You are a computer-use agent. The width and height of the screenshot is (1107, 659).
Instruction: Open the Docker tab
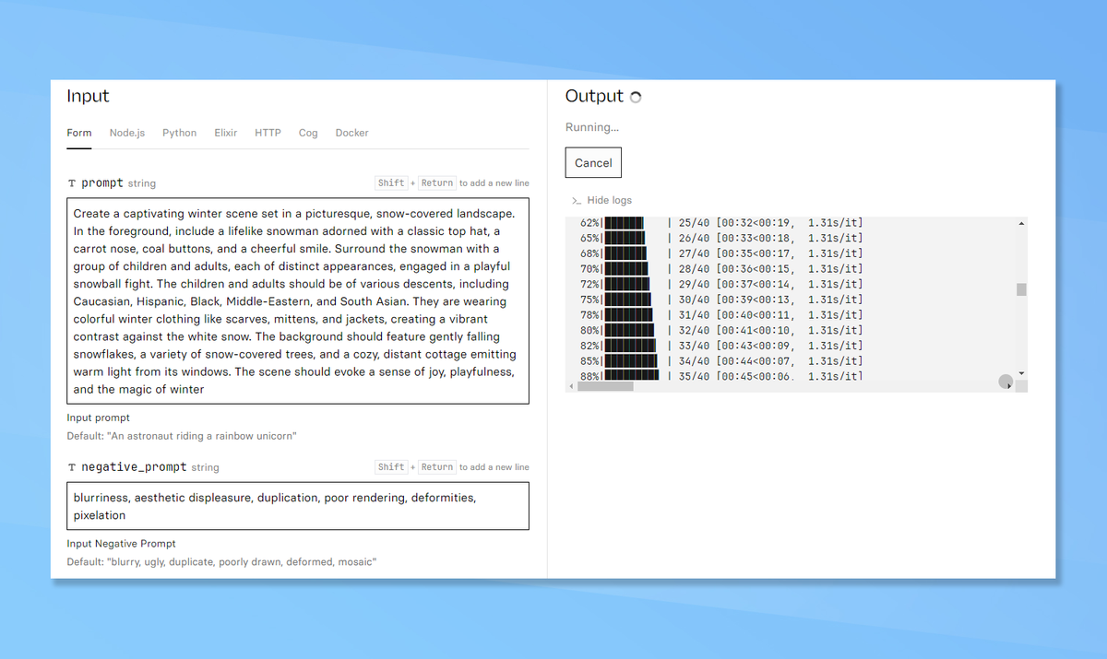(x=351, y=133)
